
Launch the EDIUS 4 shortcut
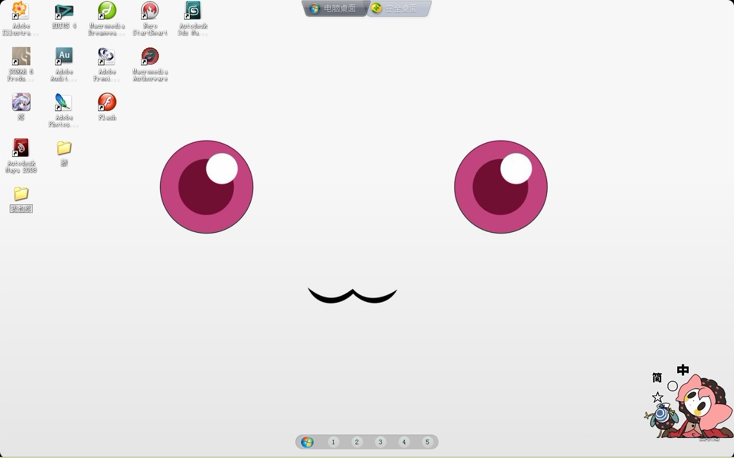click(x=64, y=11)
